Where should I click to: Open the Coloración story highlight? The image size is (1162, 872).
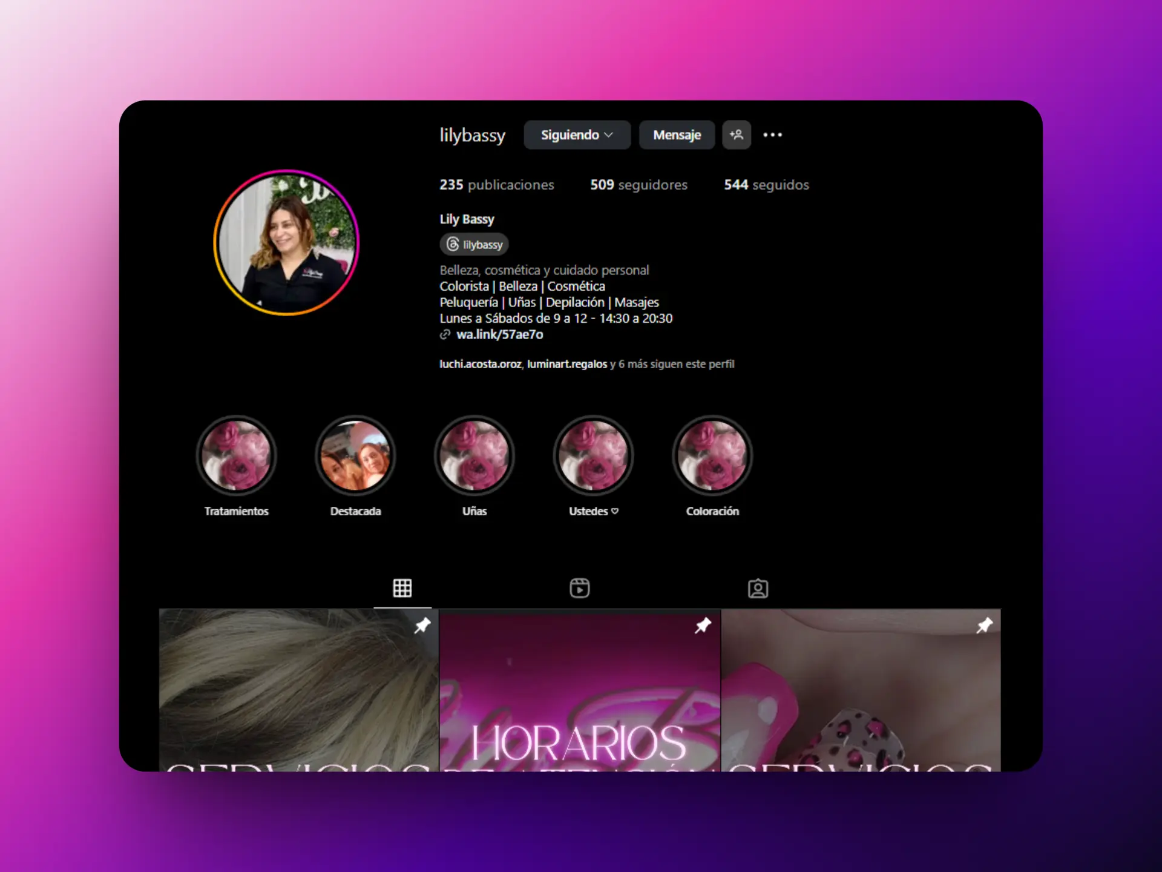point(712,455)
